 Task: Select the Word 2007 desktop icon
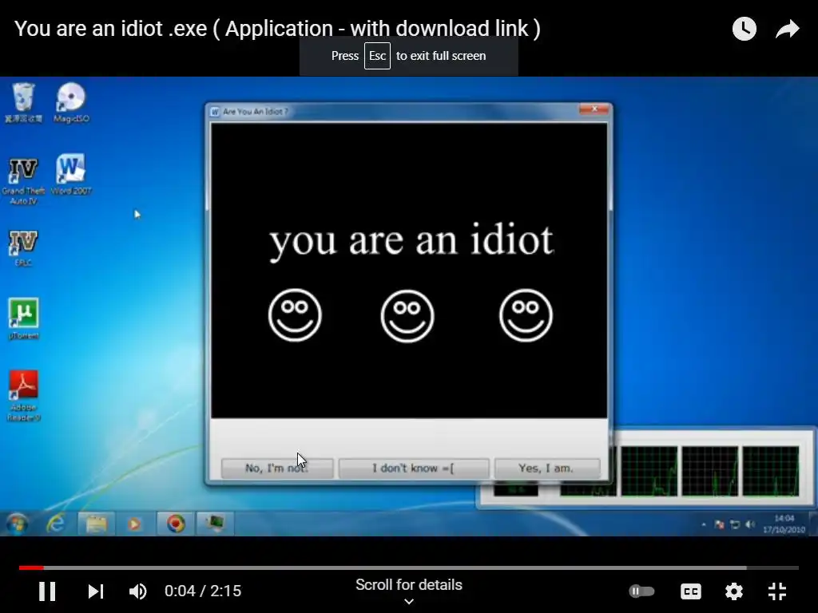click(71, 175)
